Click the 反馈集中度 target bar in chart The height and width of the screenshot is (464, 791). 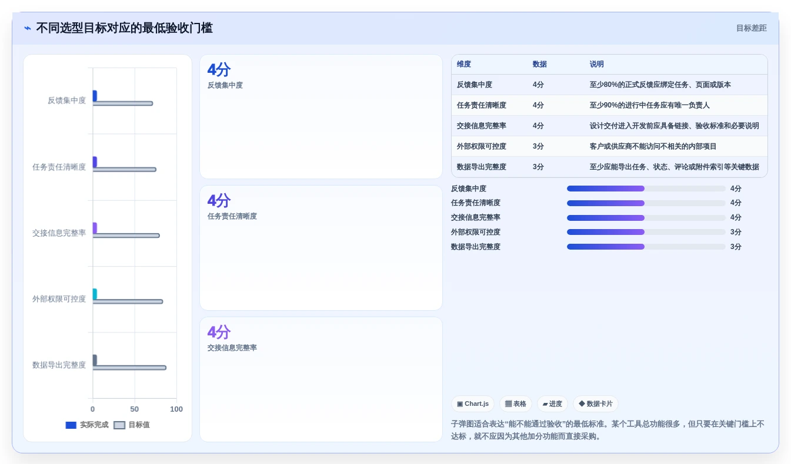pos(123,103)
